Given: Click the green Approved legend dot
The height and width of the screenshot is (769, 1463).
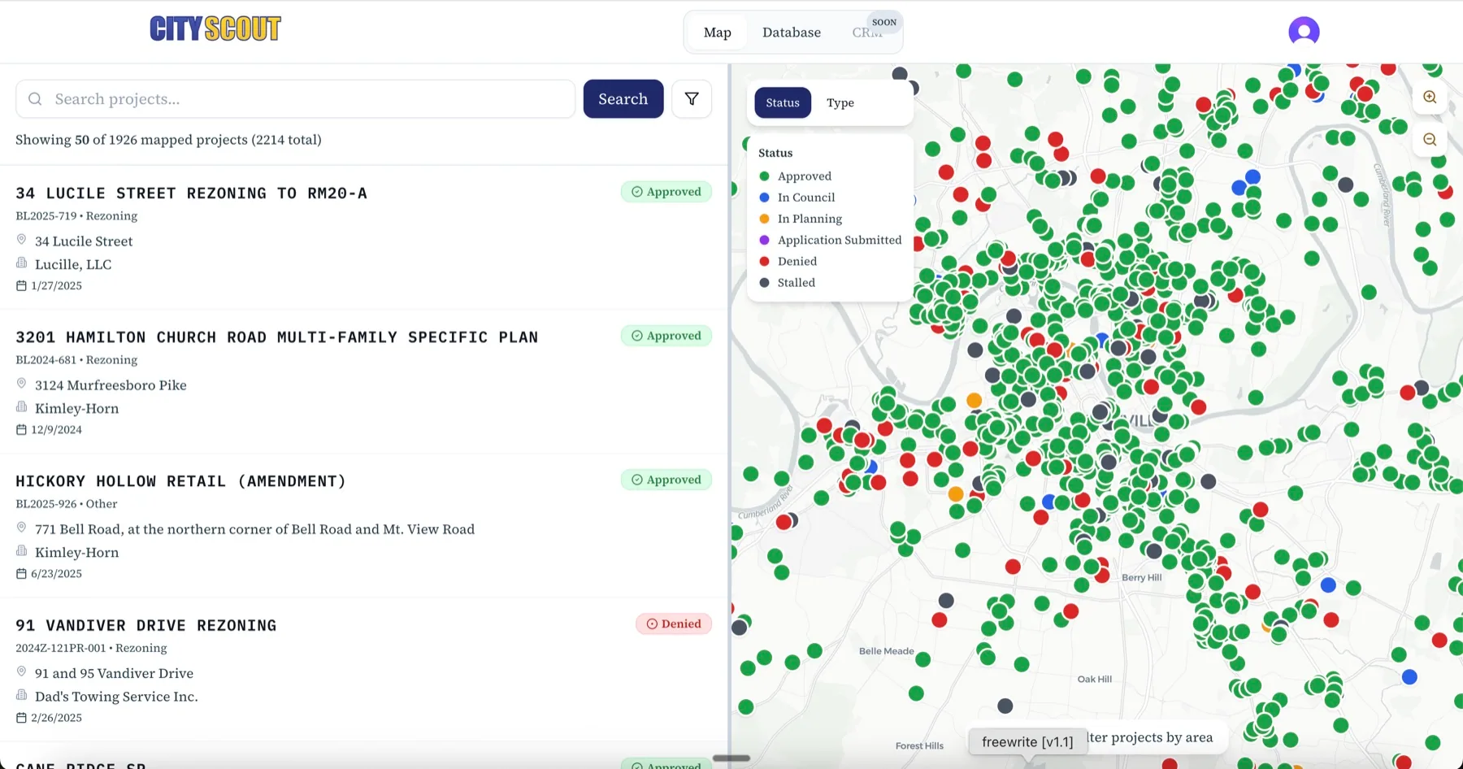Looking at the screenshot, I should pyautogui.click(x=764, y=176).
